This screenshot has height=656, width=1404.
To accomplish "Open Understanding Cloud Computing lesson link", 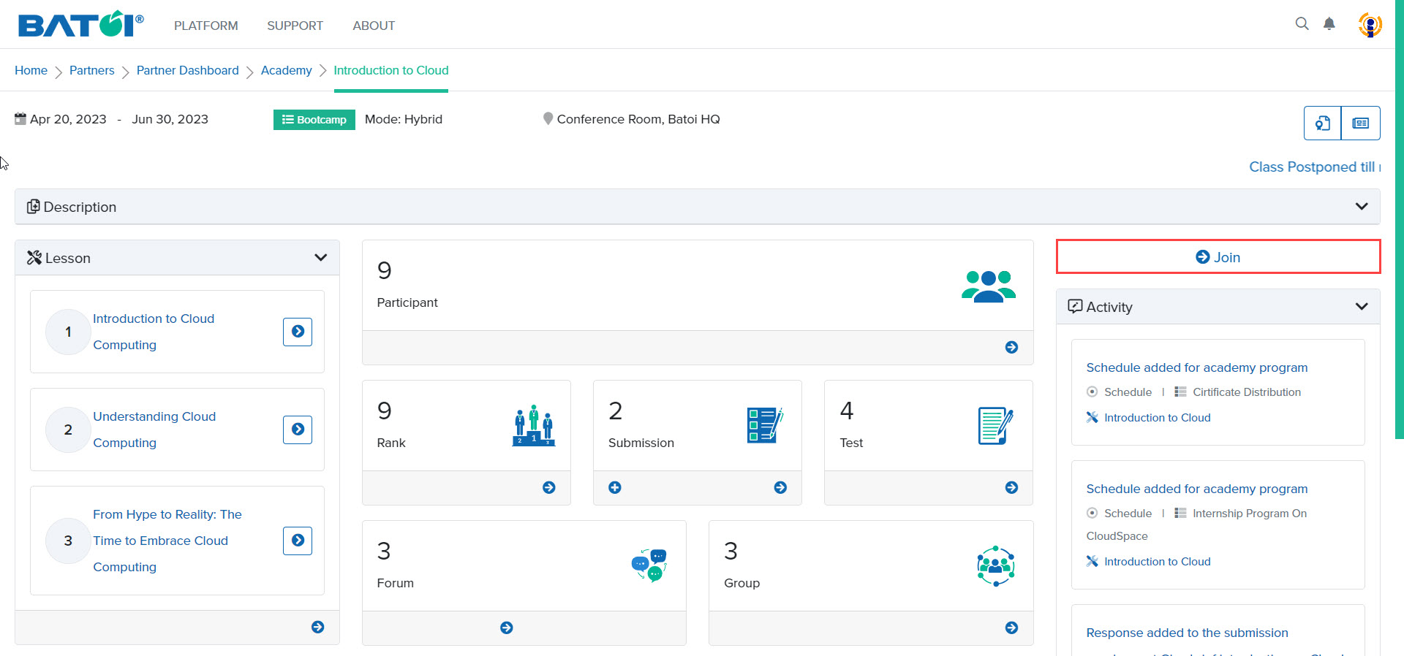I will (154, 430).
